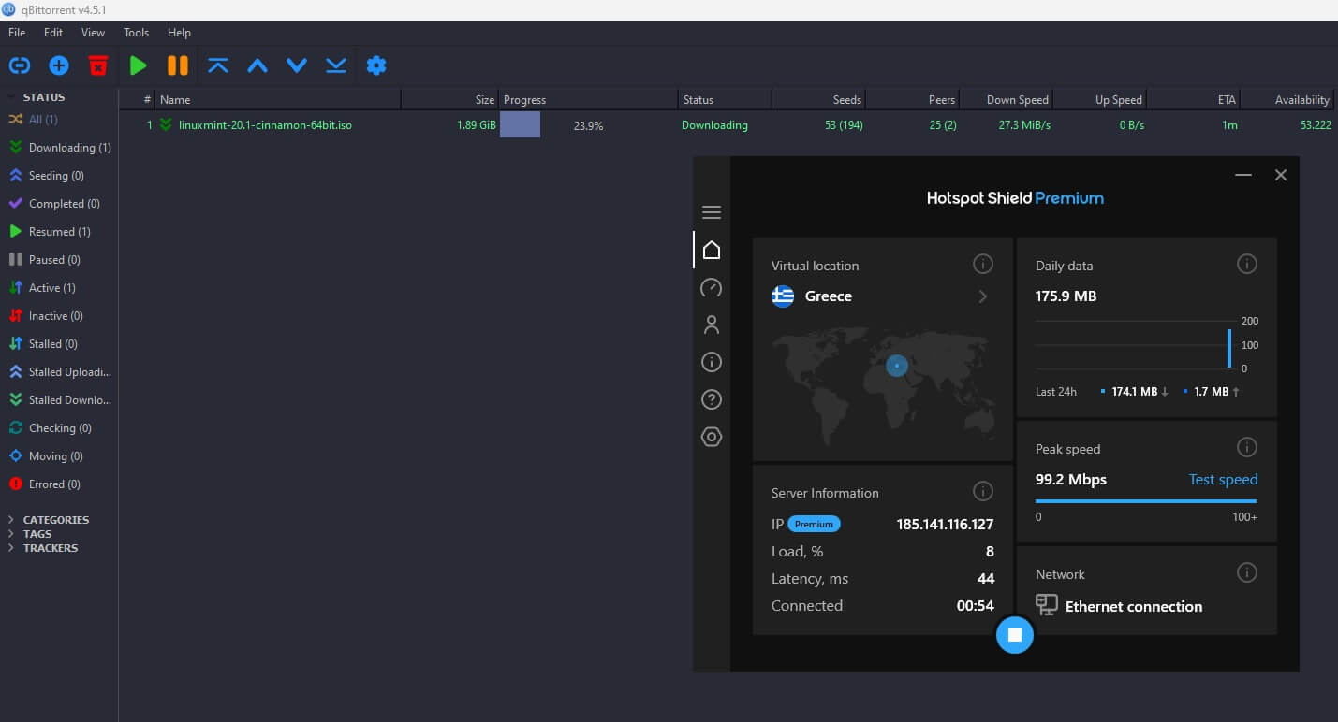Open qBittorrent options gear icon
Screen dimensions: 1338x722
[x=376, y=65]
